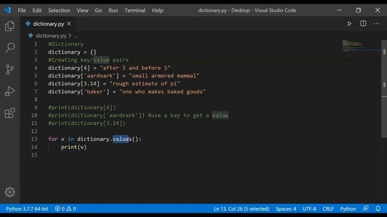Split the editor to the right
The height and width of the screenshot is (217, 387).
click(363, 24)
